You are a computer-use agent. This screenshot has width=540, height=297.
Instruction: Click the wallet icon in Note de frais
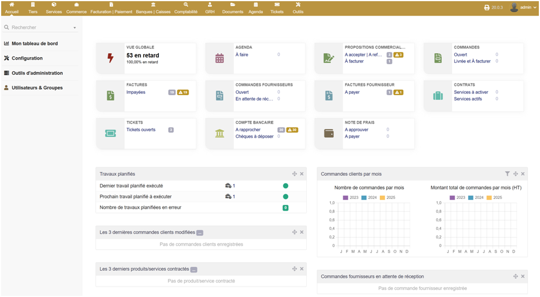[x=329, y=133]
